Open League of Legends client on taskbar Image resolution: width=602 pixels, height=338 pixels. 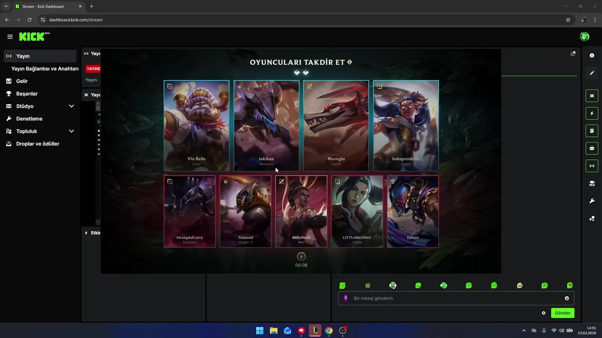(x=315, y=330)
